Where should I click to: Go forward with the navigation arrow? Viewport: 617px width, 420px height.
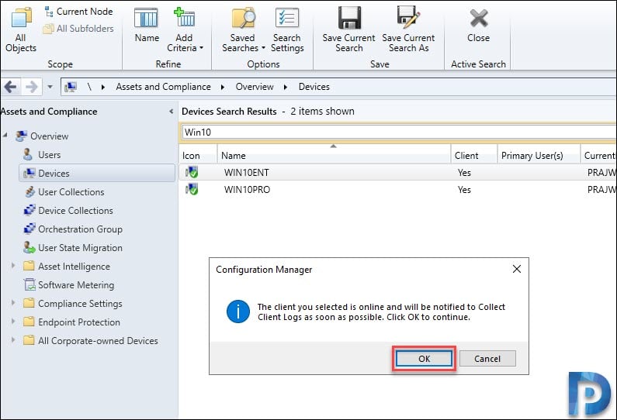point(32,87)
